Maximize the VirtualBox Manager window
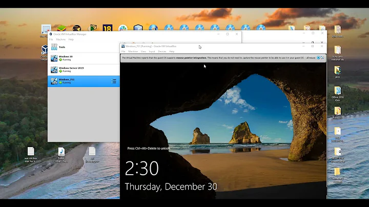Screen dimensions: 369x207 pos(228,34)
